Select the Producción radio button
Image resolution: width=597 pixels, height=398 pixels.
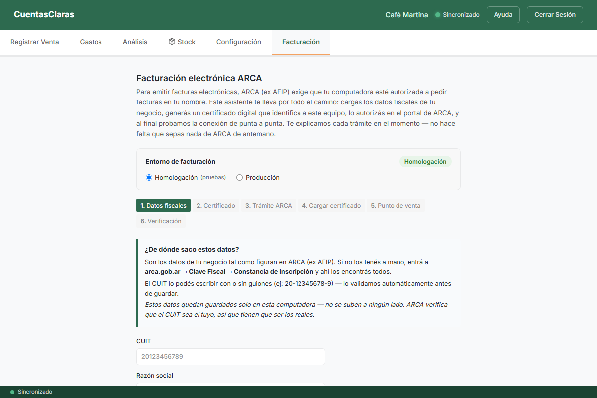(239, 177)
